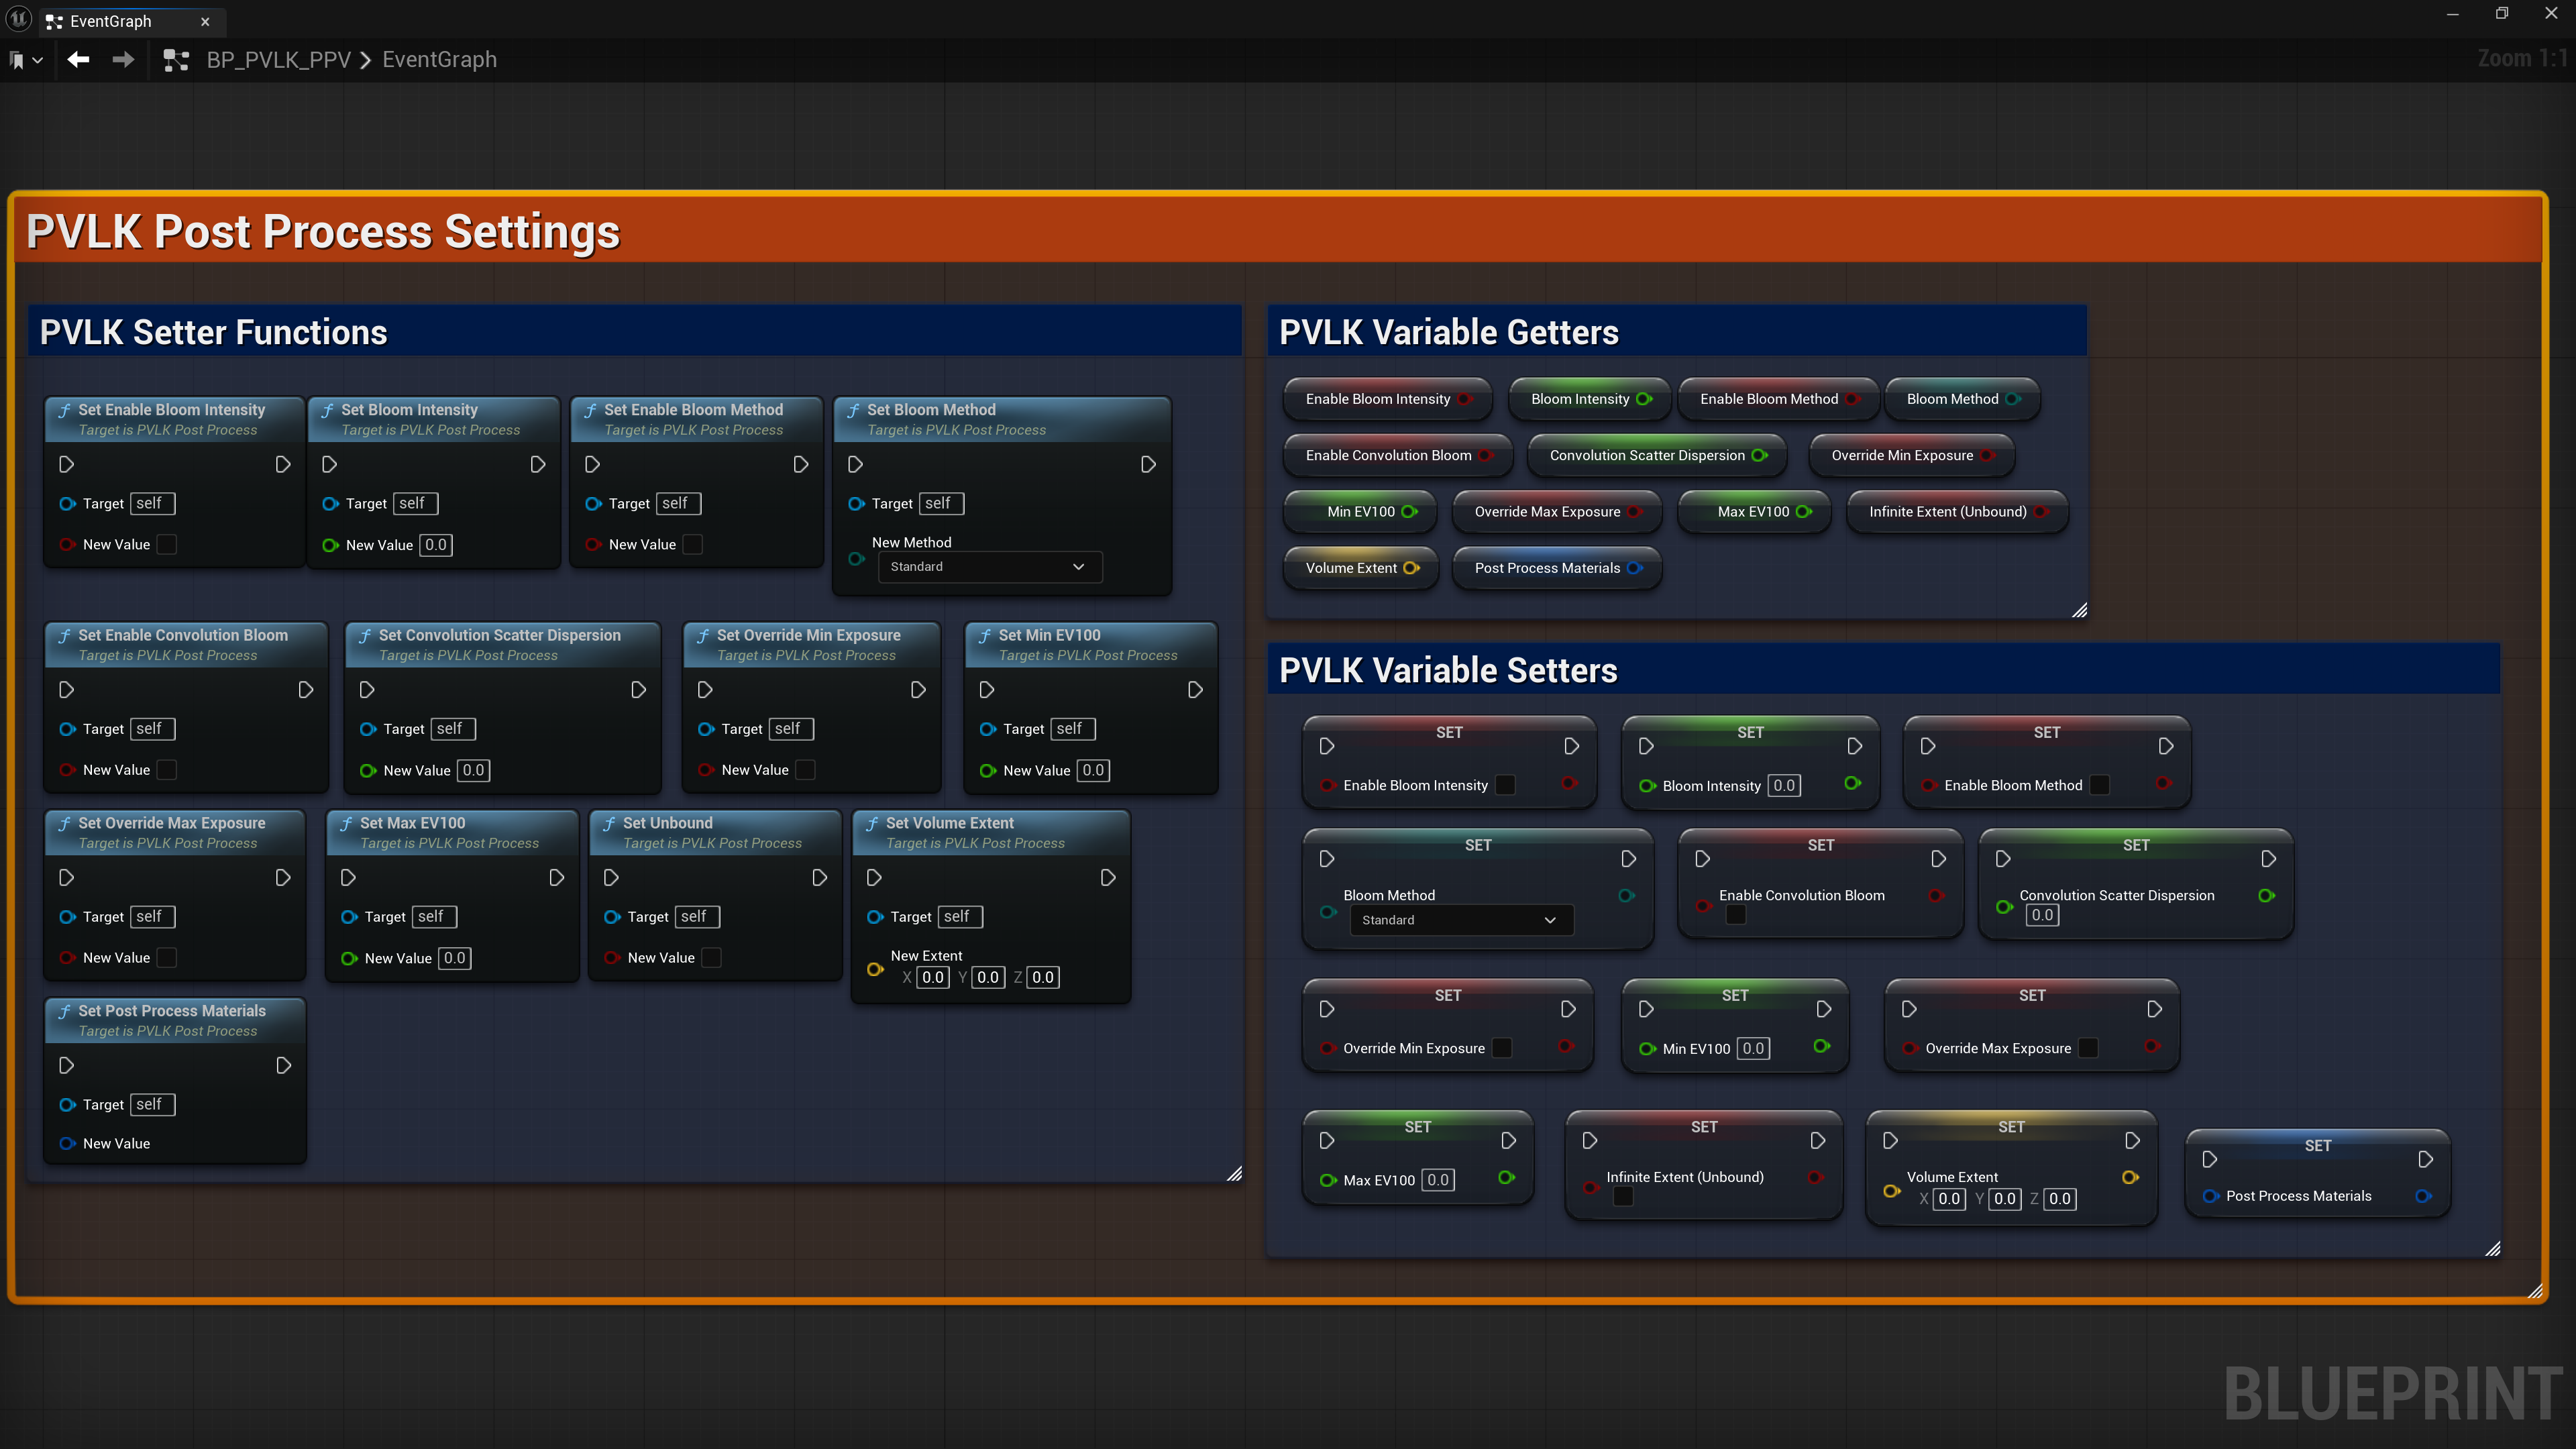Click output pin of Bloom Intensity getter
Image resolution: width=2576 pixels, height=1449 pixels.
point(1644,399)
